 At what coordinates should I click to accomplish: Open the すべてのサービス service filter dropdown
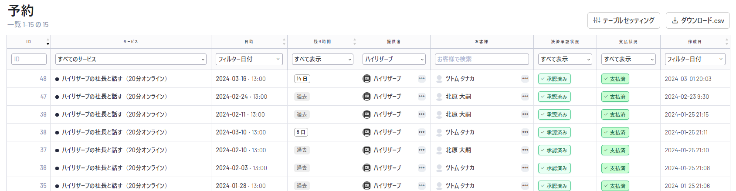click(x=131, y=59)
